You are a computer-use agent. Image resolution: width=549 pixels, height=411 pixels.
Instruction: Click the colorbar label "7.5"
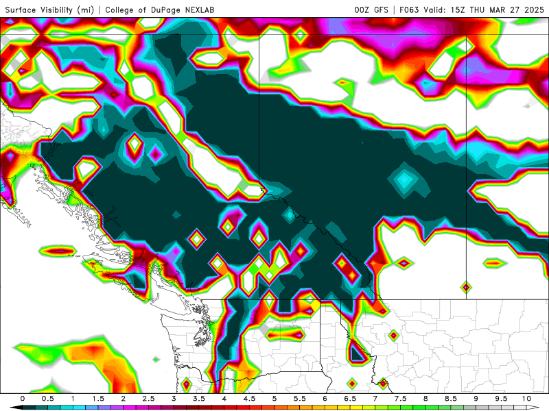click(x=401, y=399)
